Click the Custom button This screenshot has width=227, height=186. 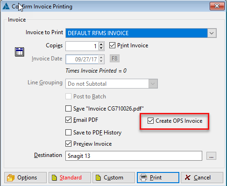[x=113, y=178]
